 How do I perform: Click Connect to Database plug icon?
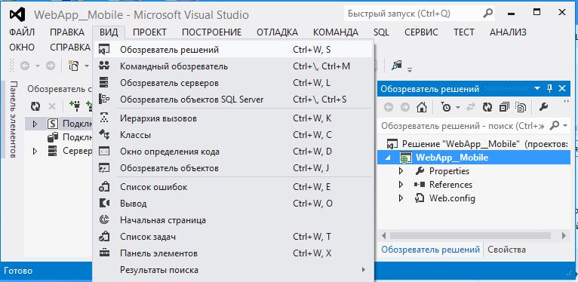coord(76,107)
